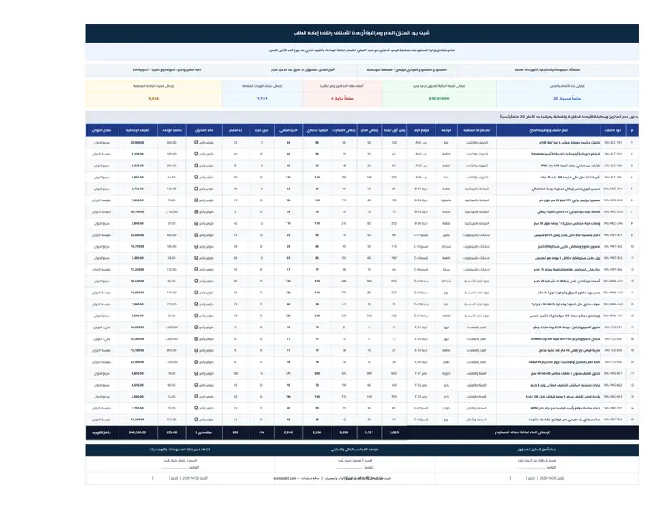Click the status check icon in row SKU-MEC-201
663x512 pixels.
(x=197, y=189)
